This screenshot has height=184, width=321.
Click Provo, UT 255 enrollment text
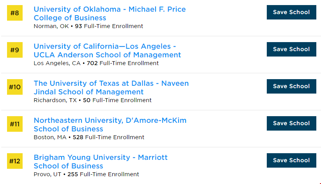click(86, 174)
